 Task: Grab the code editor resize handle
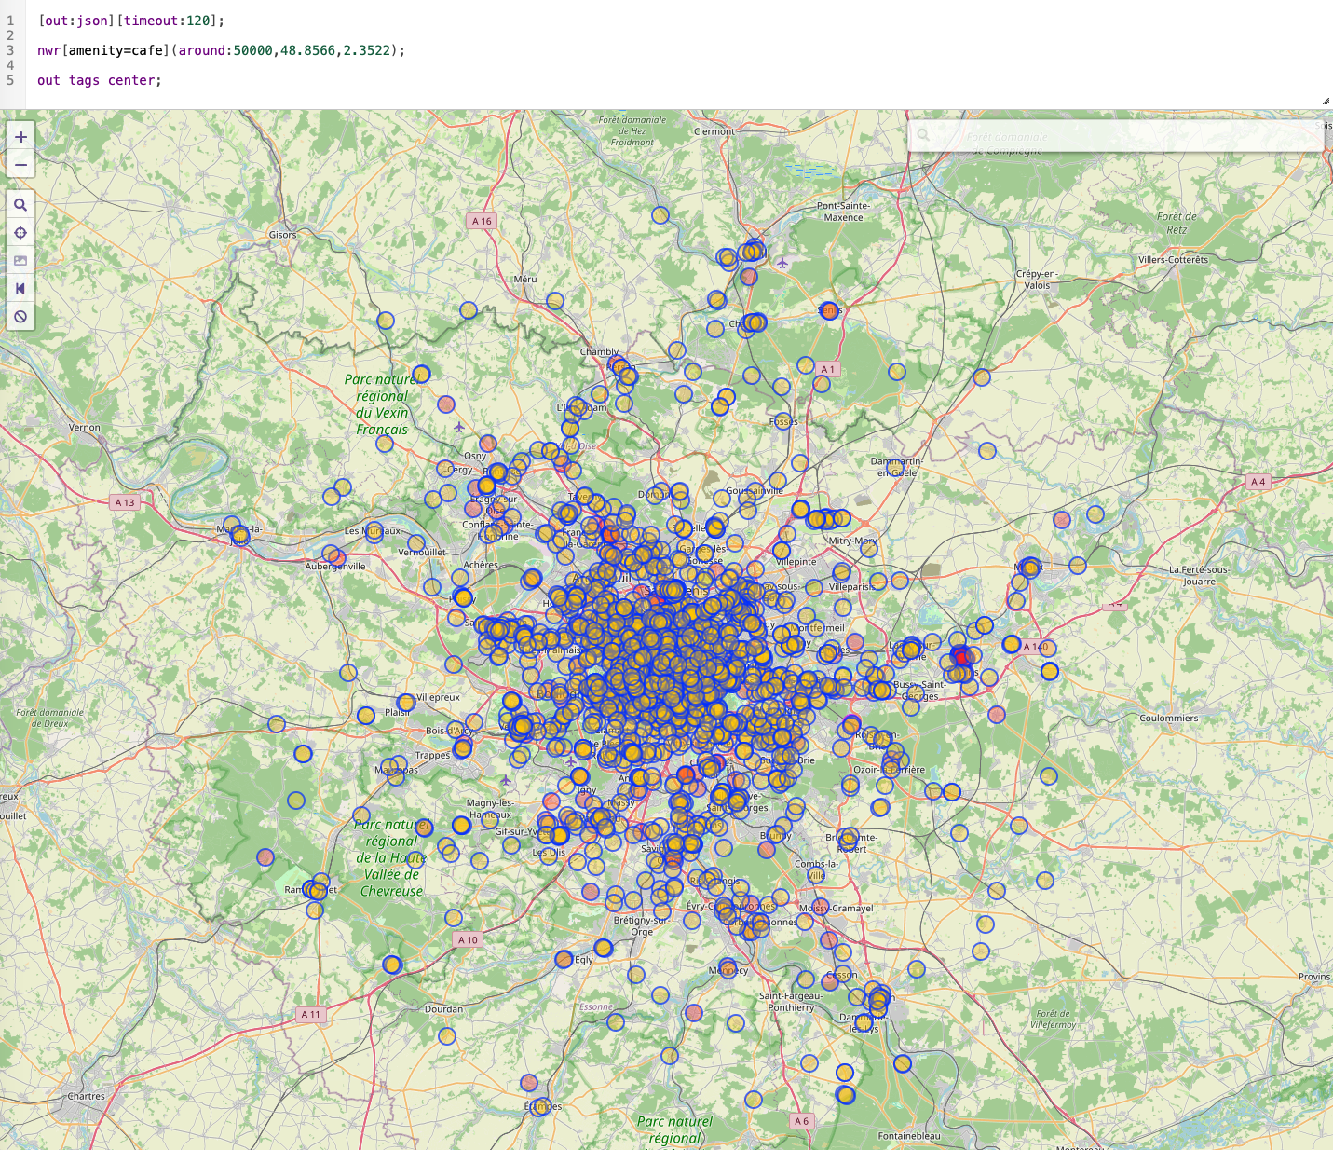(x=1326, y=101)
